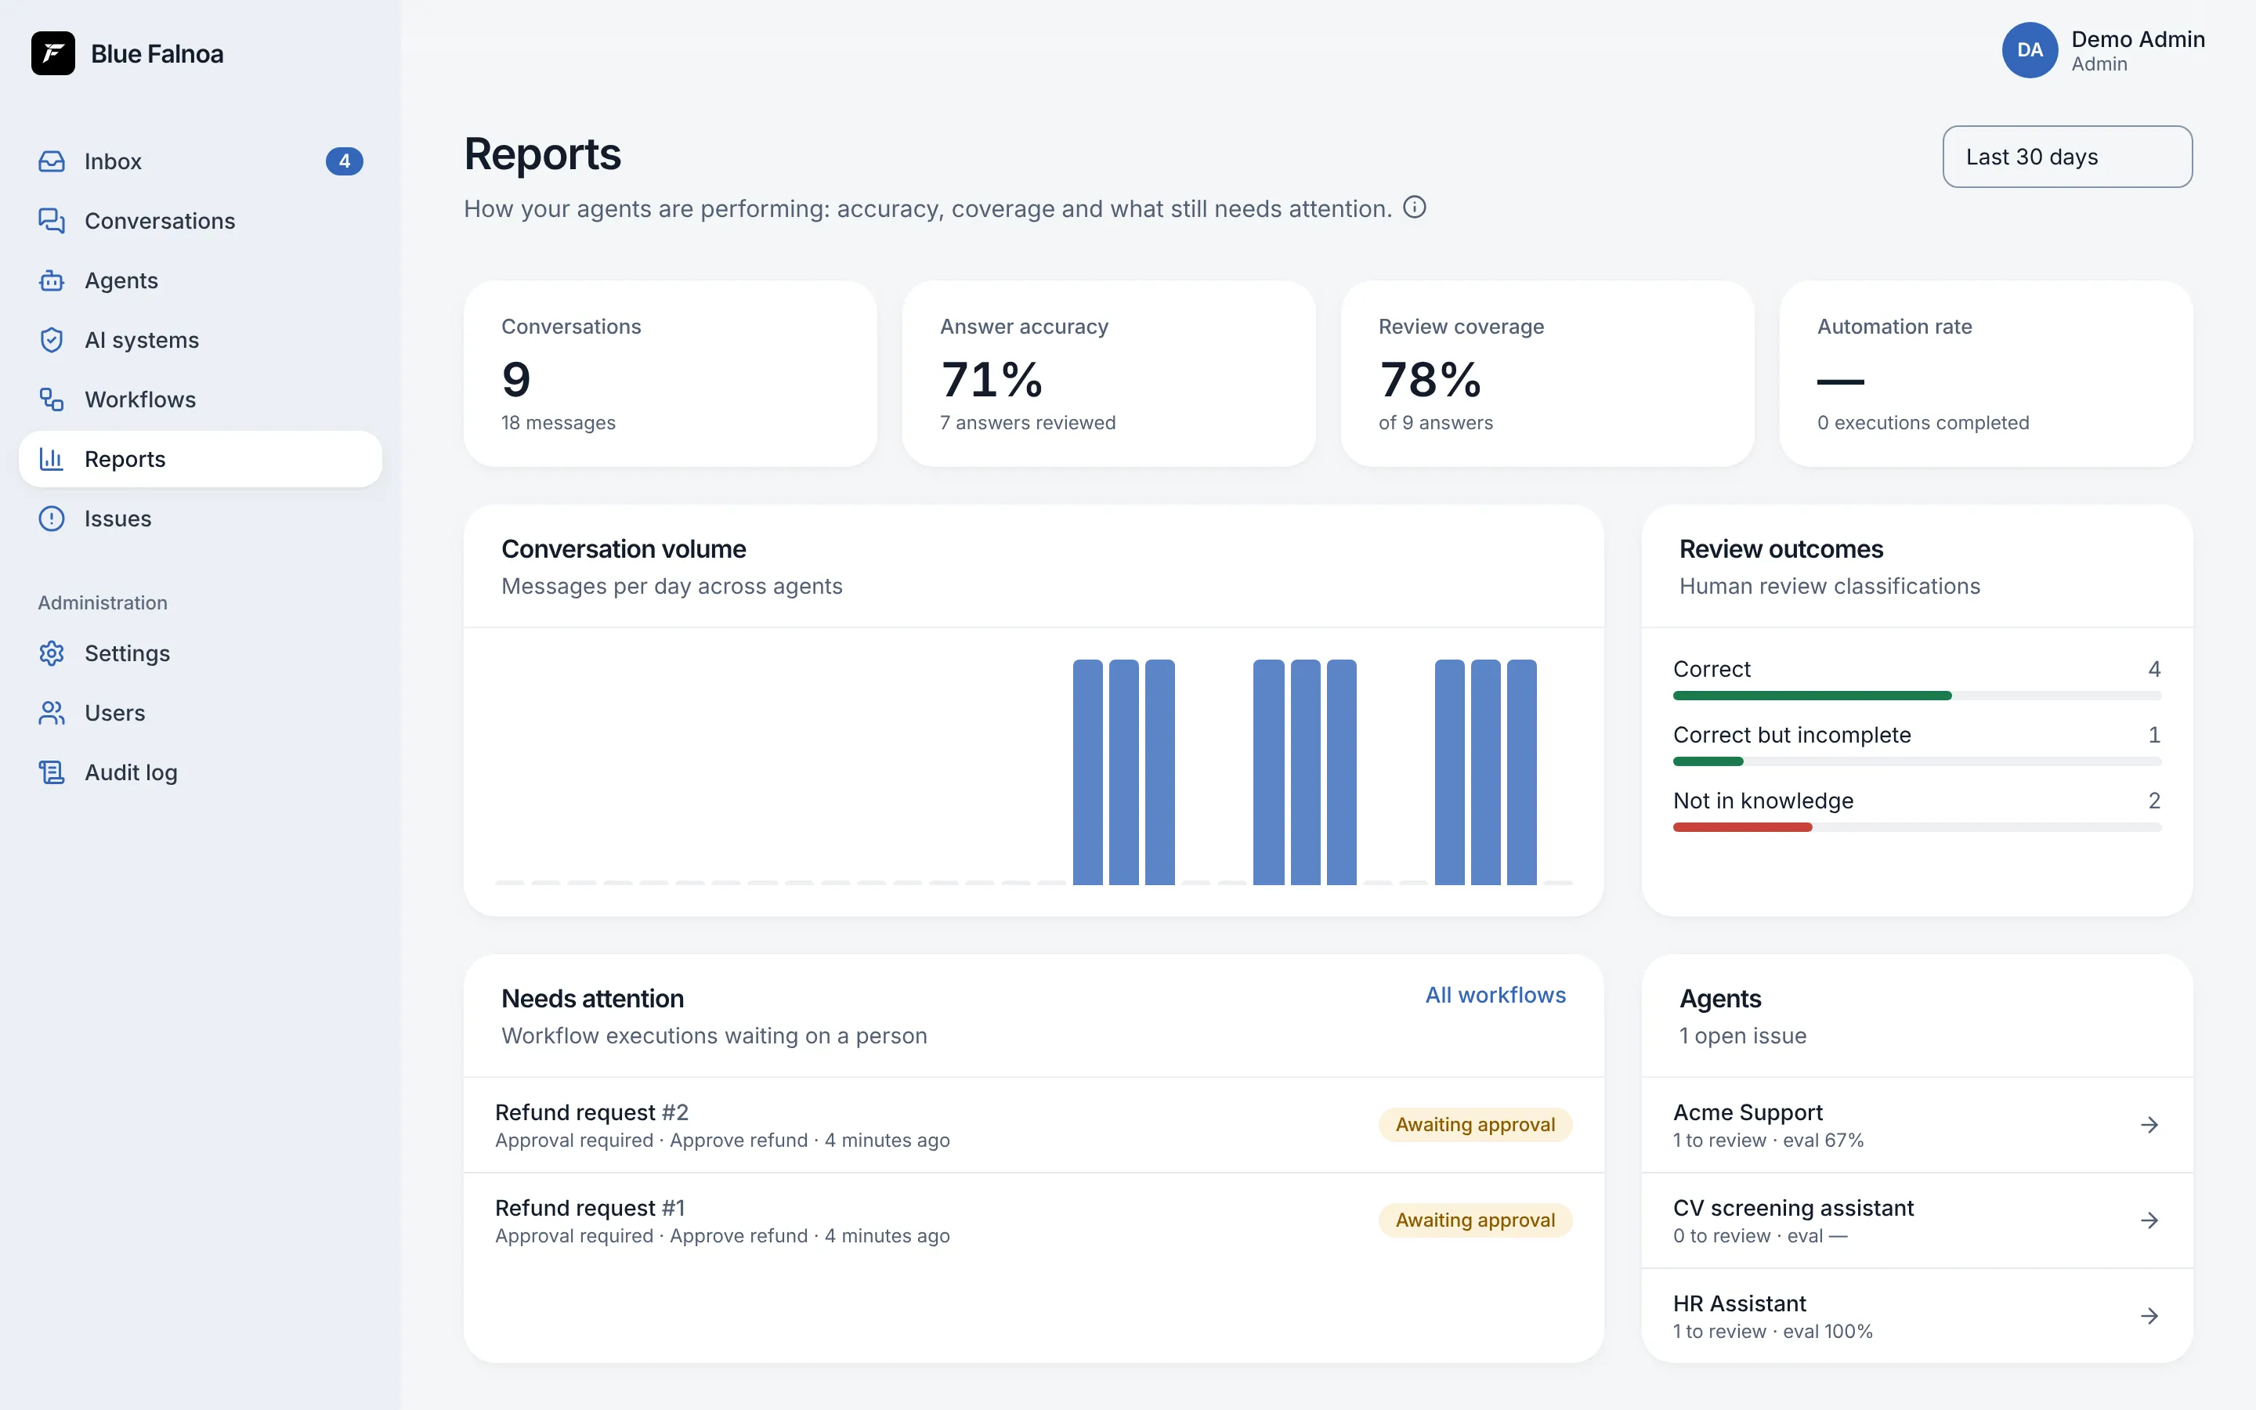2256x1410 pixels.
Task: Open the Inbox icon in sidebar
Action: pyautogui.click(x=51, y=161)
